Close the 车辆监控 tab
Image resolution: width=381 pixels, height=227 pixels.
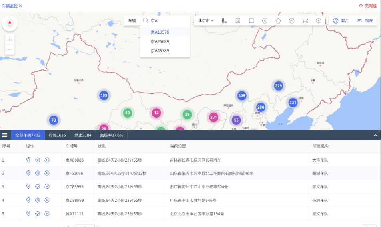tap(20, 6)
